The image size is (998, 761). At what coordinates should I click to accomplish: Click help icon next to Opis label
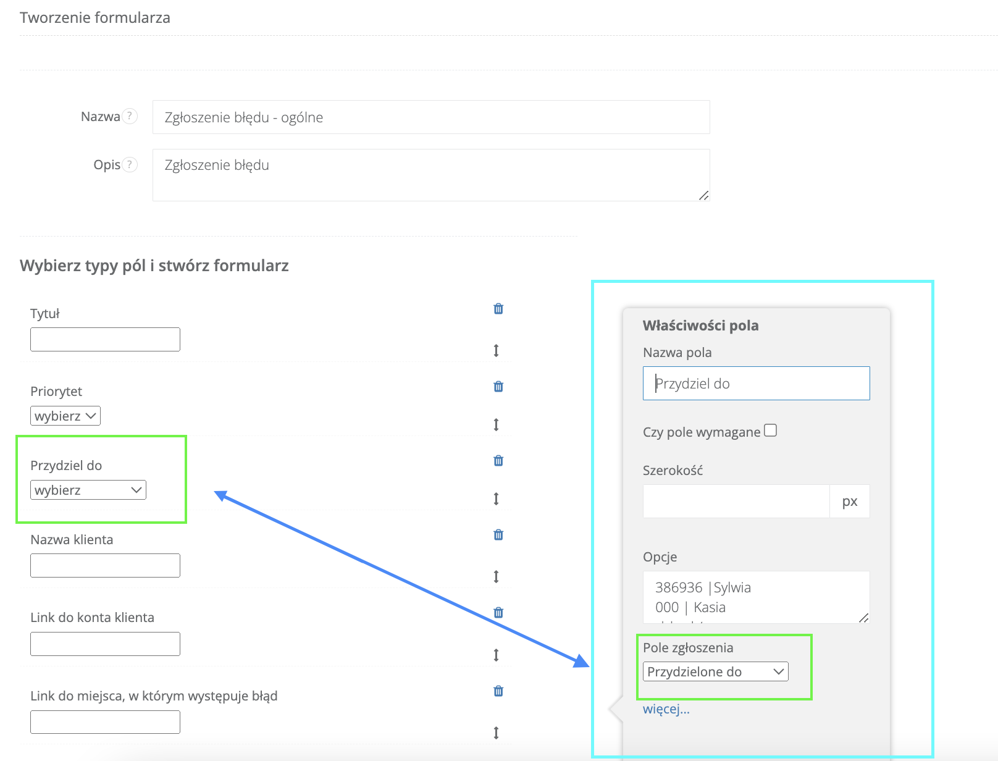click(x=130, y=165)
